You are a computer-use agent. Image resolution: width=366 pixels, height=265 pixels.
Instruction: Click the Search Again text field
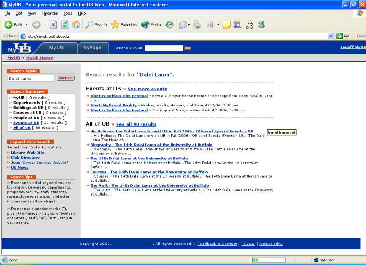point(32,78)
